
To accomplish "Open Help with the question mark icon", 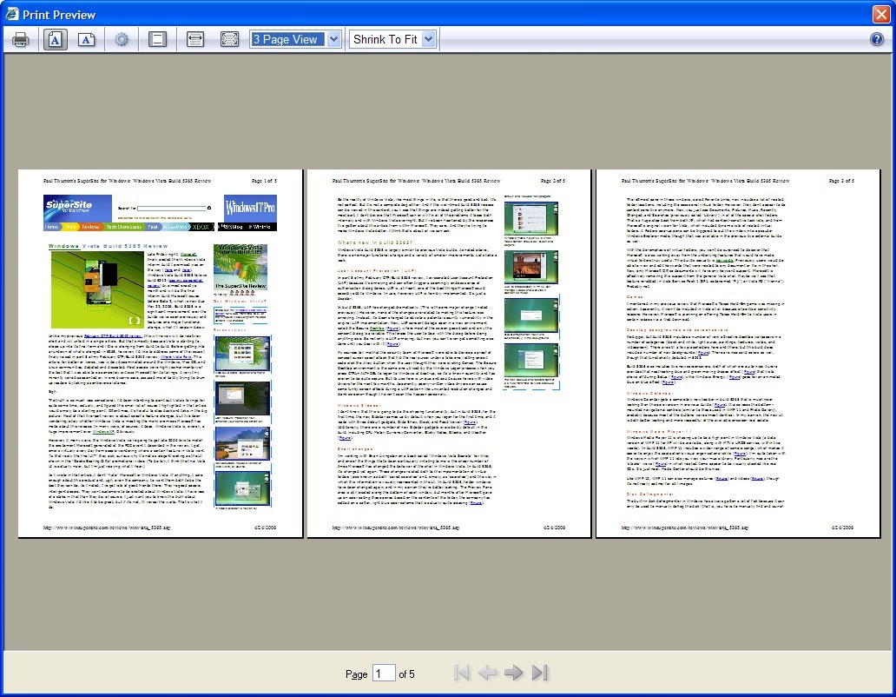I will click(x=876, y=39).
